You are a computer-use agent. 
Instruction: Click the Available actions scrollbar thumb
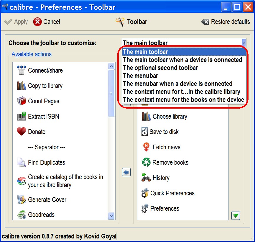pyautogui.click(x=111, y=94)
